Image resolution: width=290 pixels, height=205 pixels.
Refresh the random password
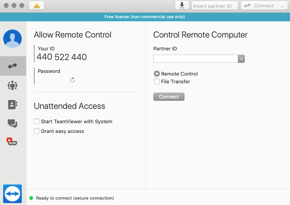pyautogui.click(x=72, y=80)
